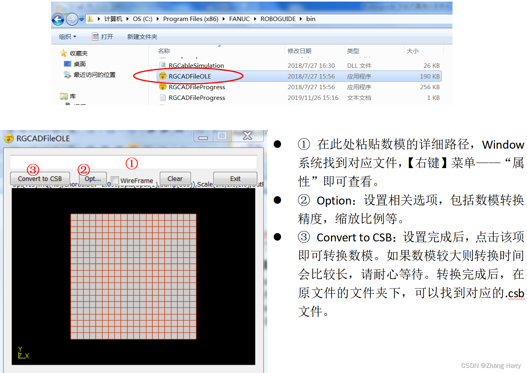Select 最近访问的位置 in navigation pane

[x=94, y=75]
